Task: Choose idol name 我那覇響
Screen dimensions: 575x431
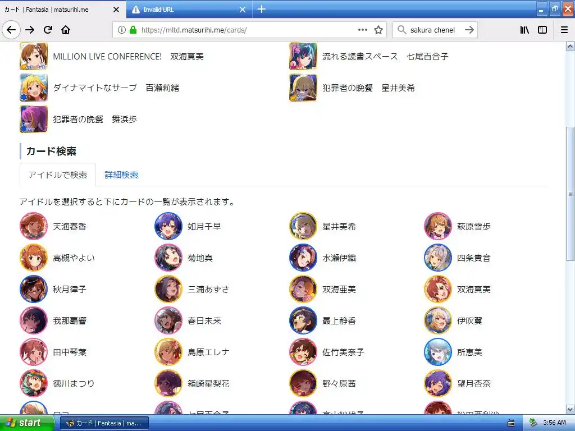Action: (70, 321)
